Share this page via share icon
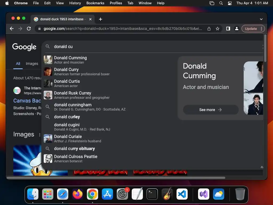Screen dimensions: 273x205 (x=209, y=29)
